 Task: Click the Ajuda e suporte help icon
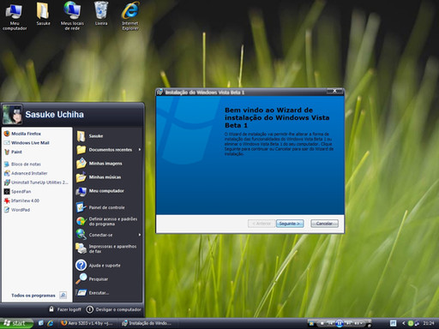(x=81, y=266)
